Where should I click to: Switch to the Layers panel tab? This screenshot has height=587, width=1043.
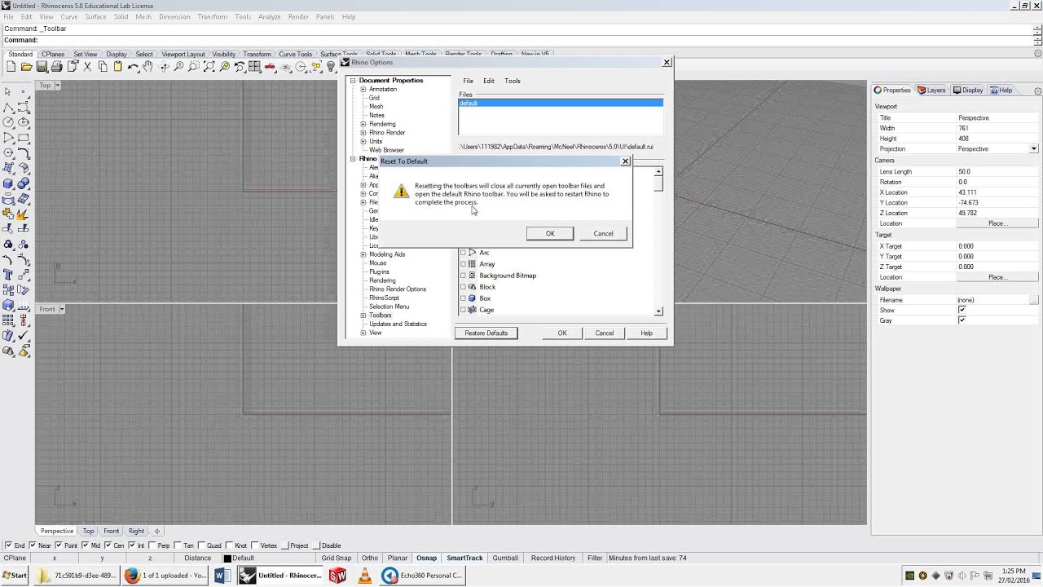(x=931, y=90)
